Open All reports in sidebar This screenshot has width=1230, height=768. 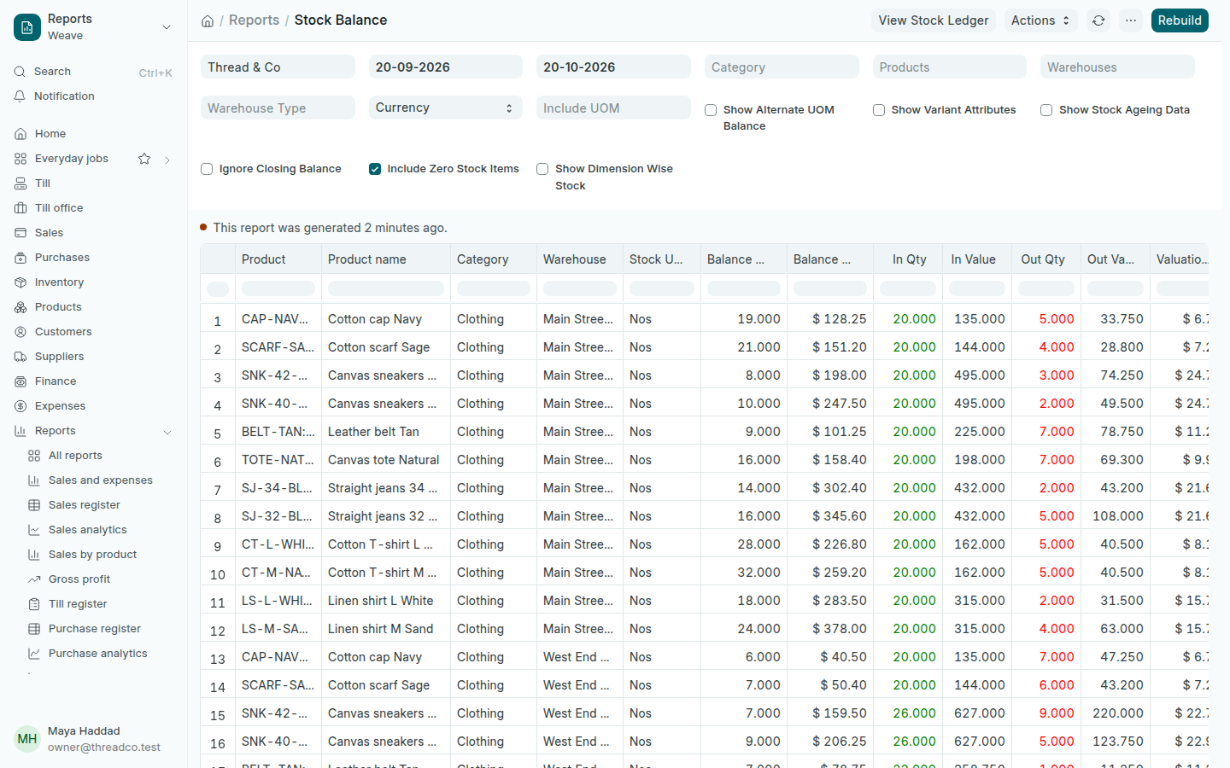coord(100,456)
